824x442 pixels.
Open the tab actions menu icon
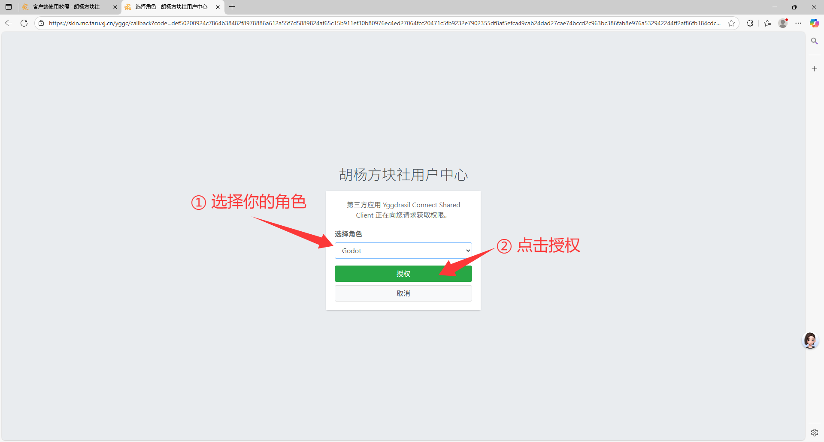(9, 7)
